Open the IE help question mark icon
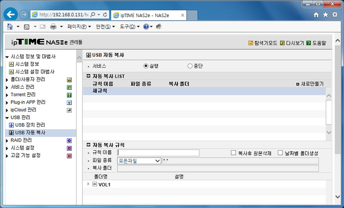The height and width of the screenshot is (208, 344). (146, 26)
